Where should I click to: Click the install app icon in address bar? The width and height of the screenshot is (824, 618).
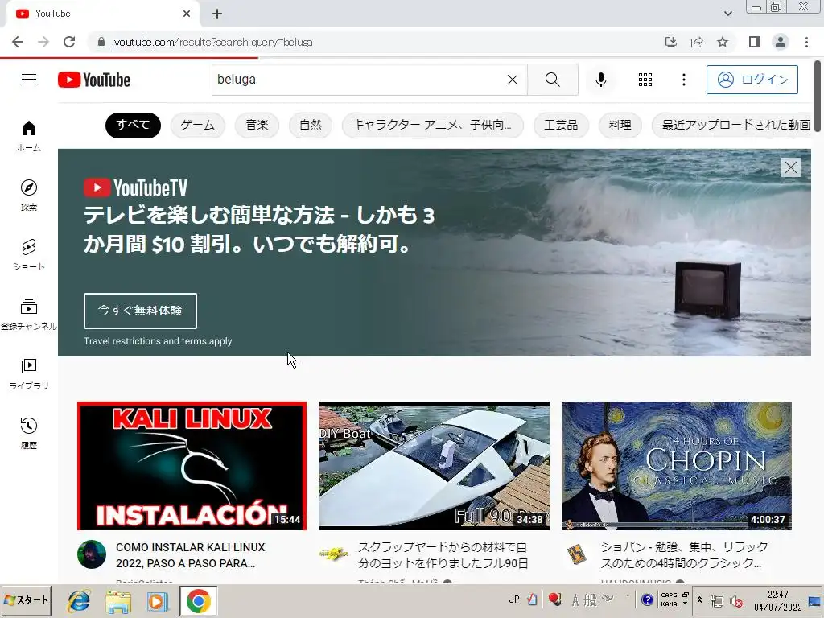pyautogui.click(x=671, y=42)
